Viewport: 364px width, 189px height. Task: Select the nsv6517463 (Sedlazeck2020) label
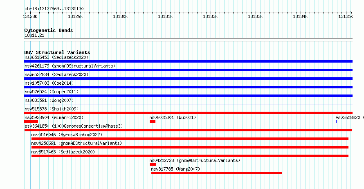pos(63,152)
